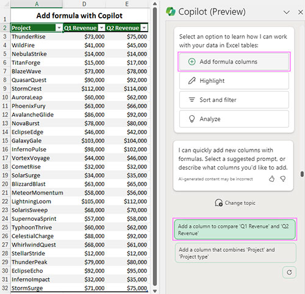Click the 'BlazeWave' cell
This screenshot has height=294, width=305.
click(37, 71)
